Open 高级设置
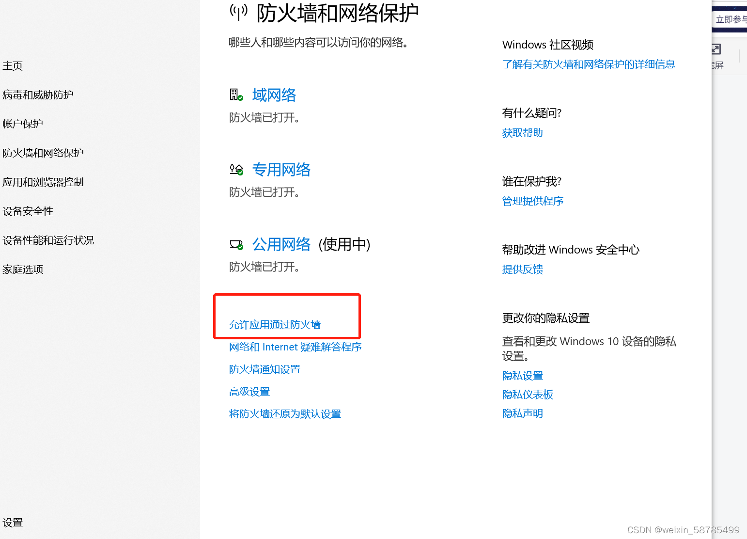 click(x=249, y=391)
